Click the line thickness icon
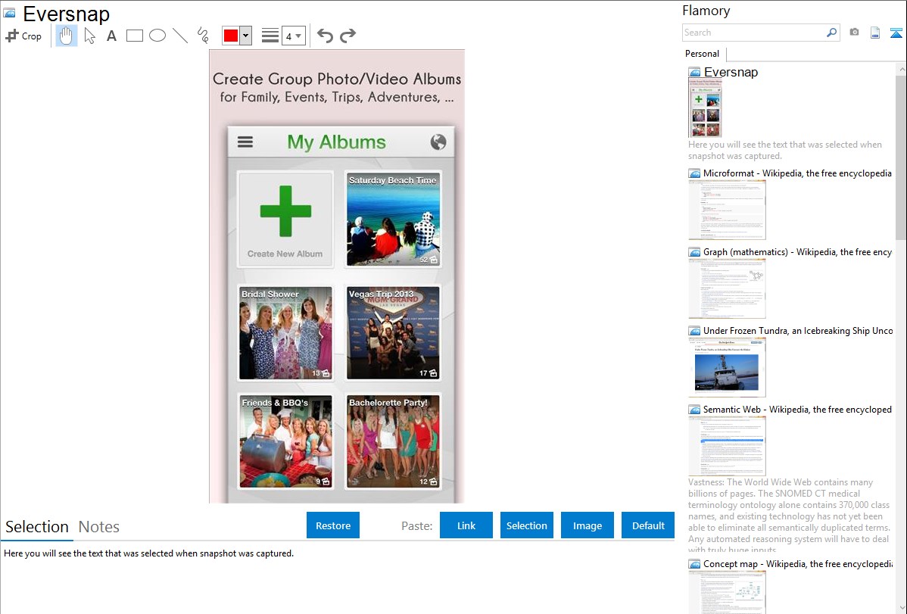This screenshot has width=907, height=614. [x=270, y=36]
